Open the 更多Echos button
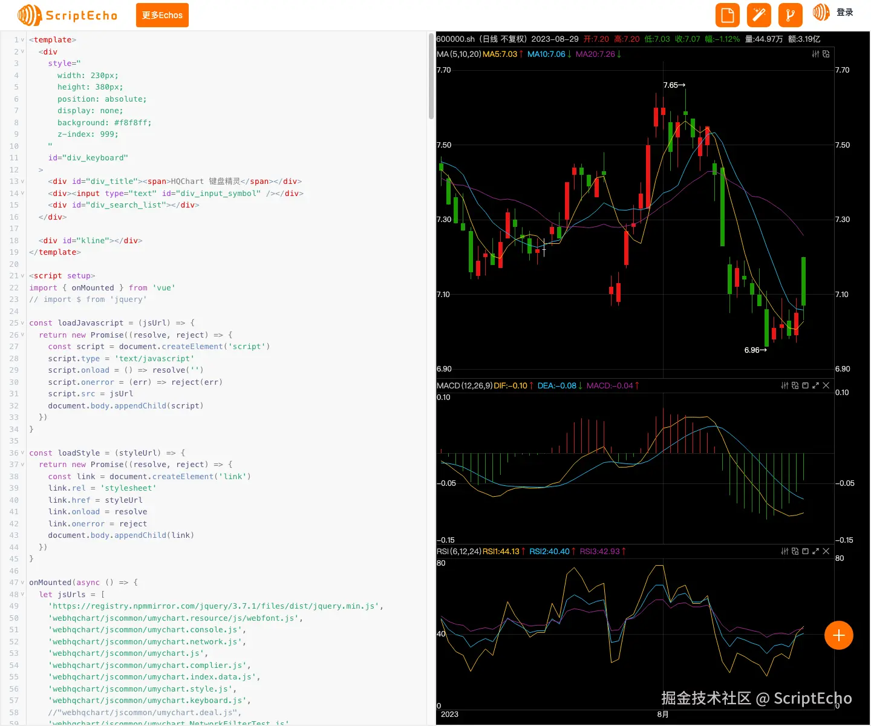Image resolution: width=871 pixels, height=726 pixels. [162, 15]
